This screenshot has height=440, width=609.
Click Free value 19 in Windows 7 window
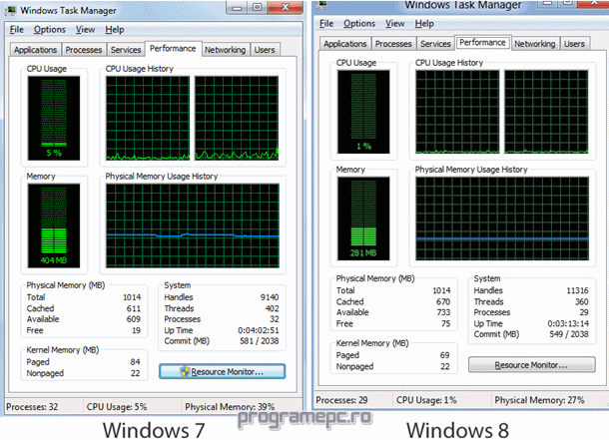(136, 330)
